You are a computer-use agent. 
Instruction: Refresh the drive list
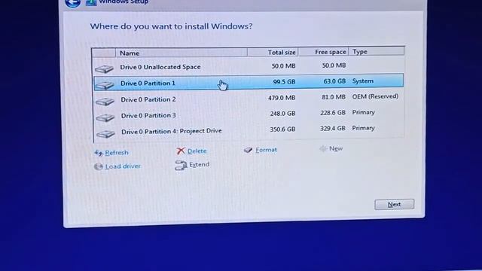pyautogui.click(x=117, y=153)
